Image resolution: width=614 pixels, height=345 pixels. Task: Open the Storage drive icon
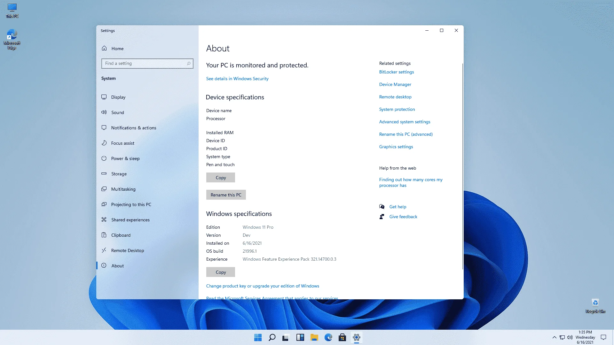[104, 174]
